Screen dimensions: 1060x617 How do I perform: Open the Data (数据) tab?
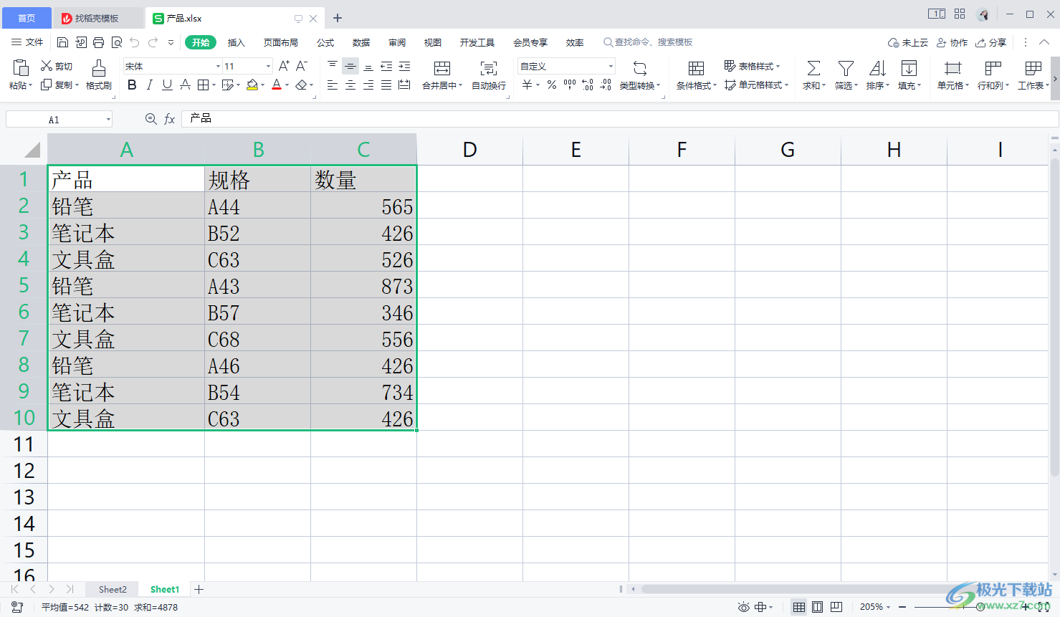point(361,42)
